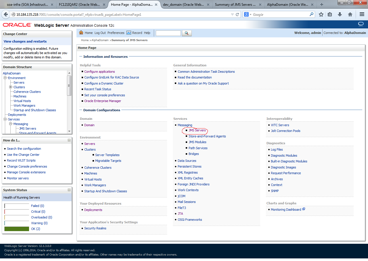Reload the page with the refresh icon
The width and height of the screenshot is (368, 261).
237,14
